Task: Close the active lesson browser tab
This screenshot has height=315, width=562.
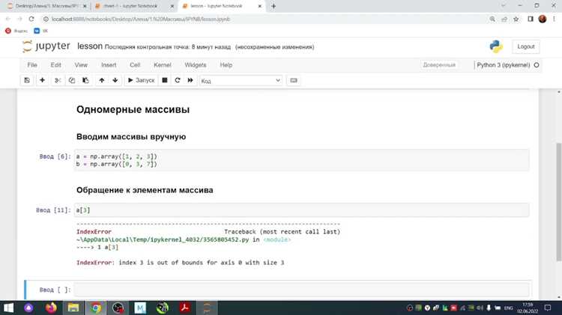Action: tap(260, 6)
